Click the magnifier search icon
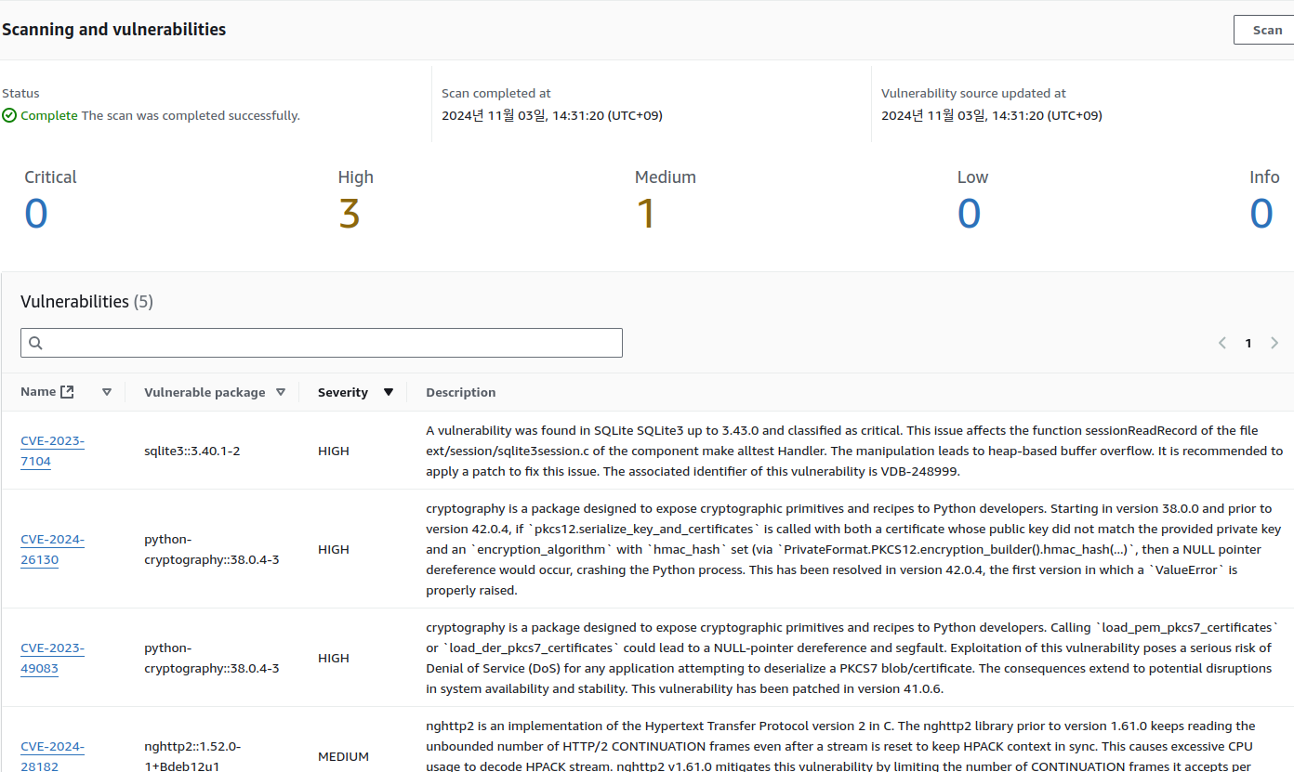This screenshot has height=772, width=1294. click(35, 343)
